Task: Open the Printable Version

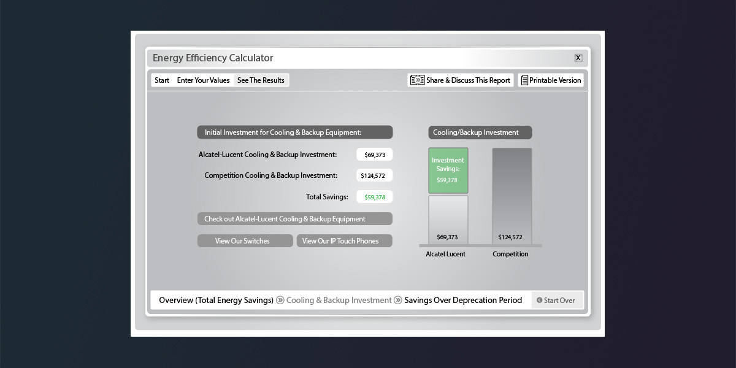Action: 555,80
